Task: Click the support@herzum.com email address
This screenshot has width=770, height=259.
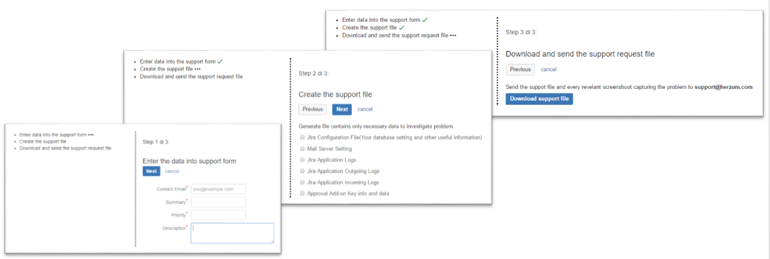Action: click(723, 87)
